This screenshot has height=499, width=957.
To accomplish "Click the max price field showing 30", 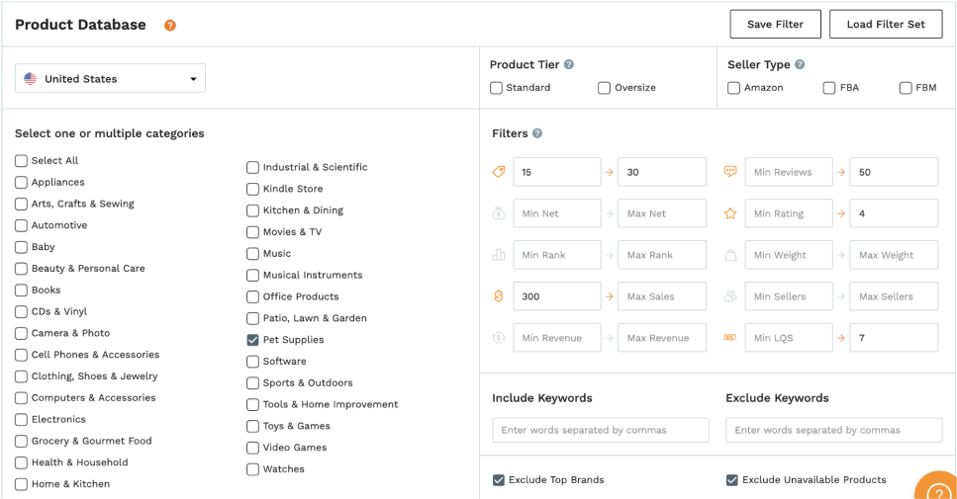I will pyautogui.click(x=662, y=172).
